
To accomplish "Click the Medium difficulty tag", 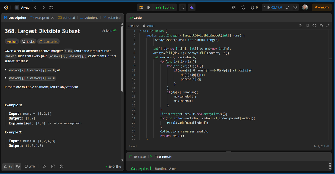I will pyautogui.click(x=12, y=42).
